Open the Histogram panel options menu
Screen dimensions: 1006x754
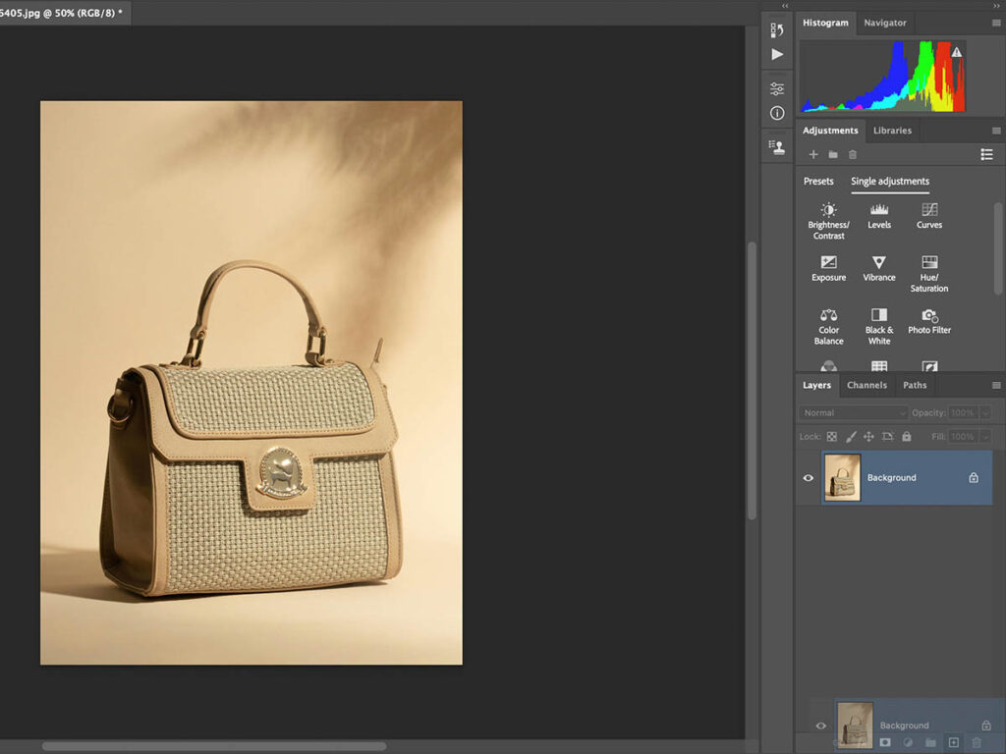[x=996, y=24]
